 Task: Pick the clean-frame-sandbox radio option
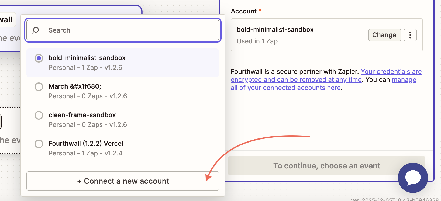pyautogui.click(x=39, y=115)
